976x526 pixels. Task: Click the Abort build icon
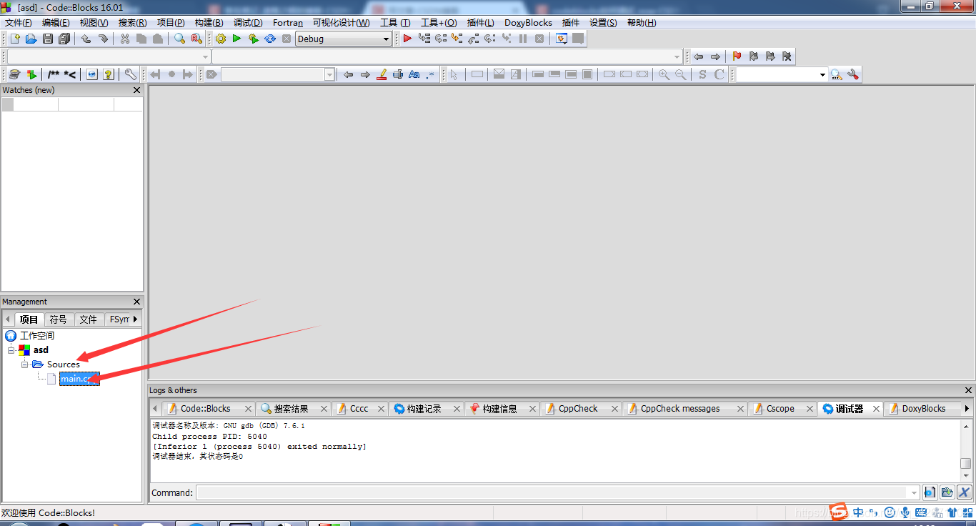click(x=287, y=39)
